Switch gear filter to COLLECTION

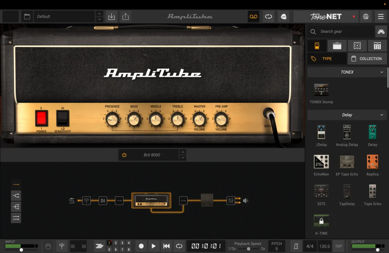tap(367, 59)
